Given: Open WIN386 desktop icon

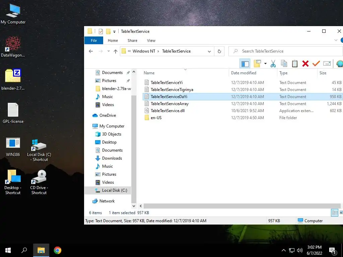Looking at the screenshot, I should [13, 147].
